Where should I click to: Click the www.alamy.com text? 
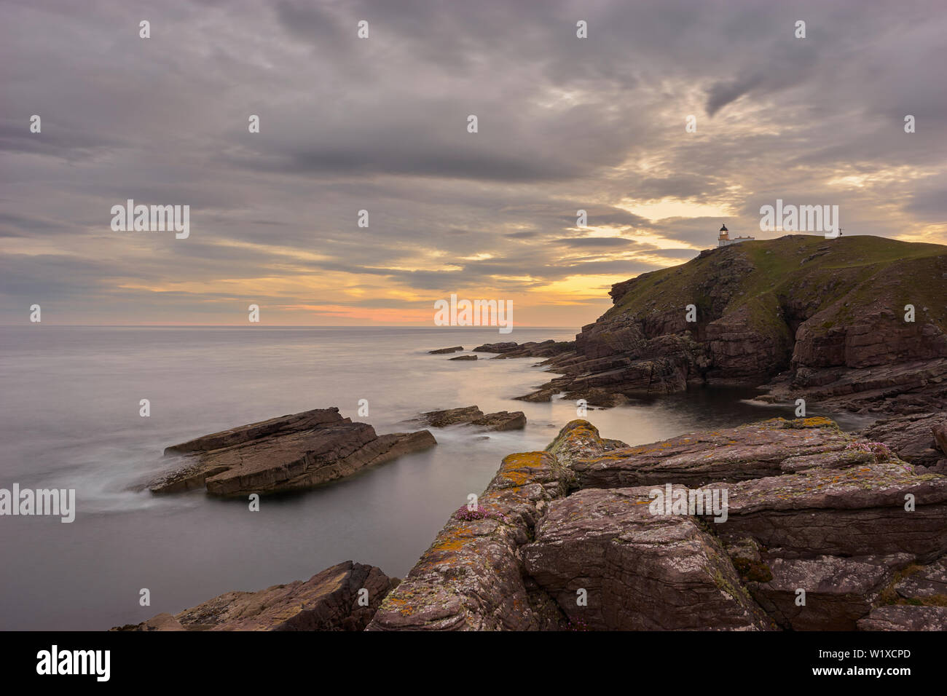tap(862, 671)
